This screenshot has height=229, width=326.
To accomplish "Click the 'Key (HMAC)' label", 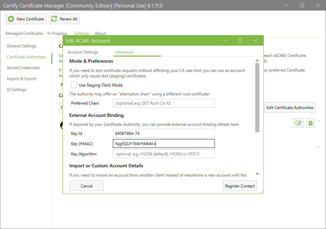I will pyautogui.click(x=82, y=143).
